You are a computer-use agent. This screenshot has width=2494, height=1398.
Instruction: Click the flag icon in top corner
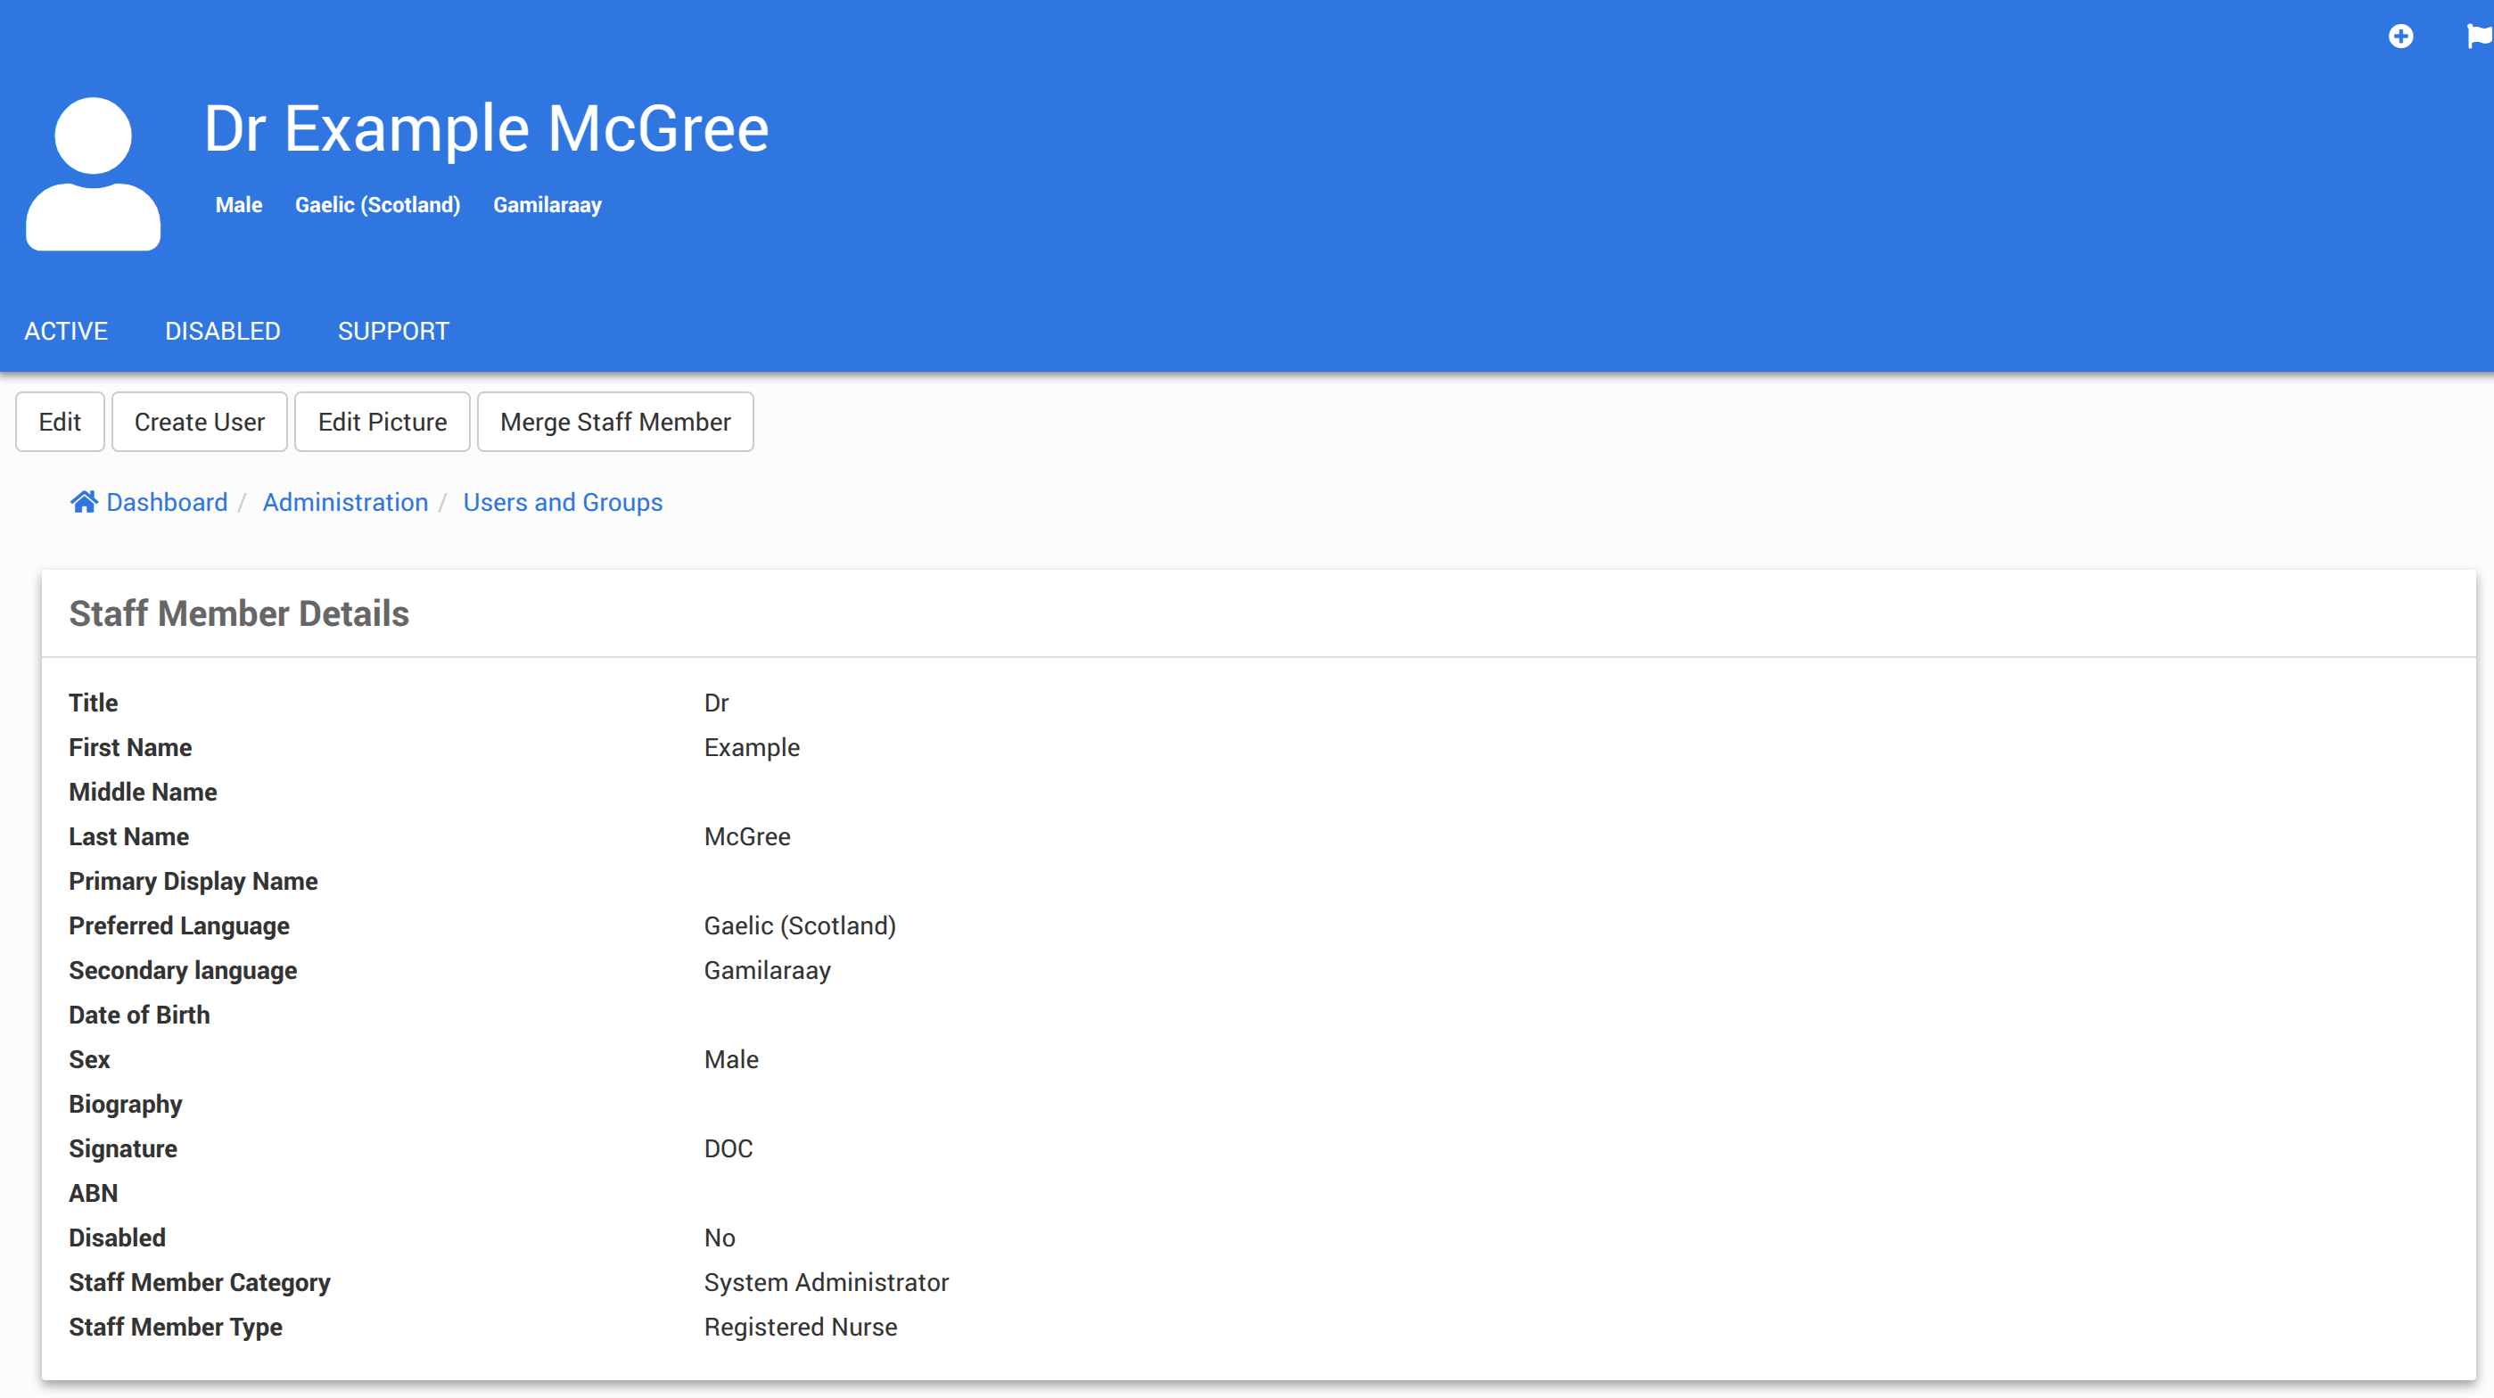(2479, 37)
